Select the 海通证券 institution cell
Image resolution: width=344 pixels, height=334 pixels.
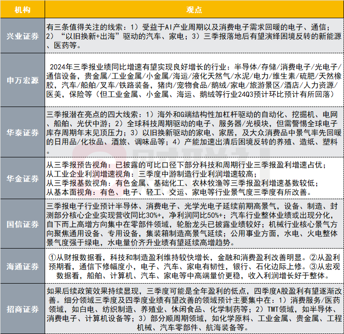point(23,266)
